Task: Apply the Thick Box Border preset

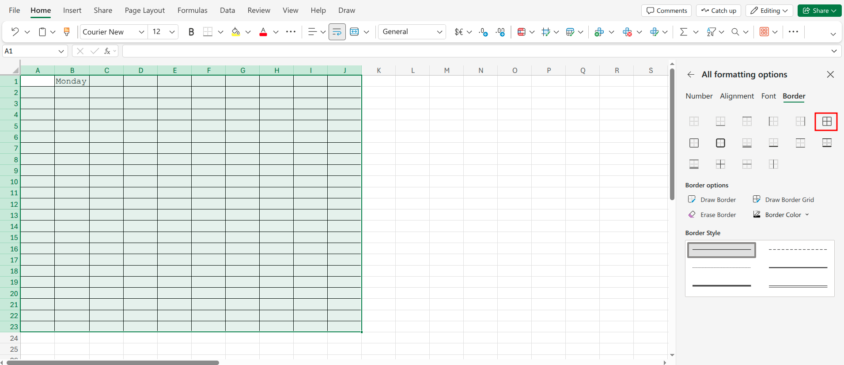Action: tap(721, 143)
